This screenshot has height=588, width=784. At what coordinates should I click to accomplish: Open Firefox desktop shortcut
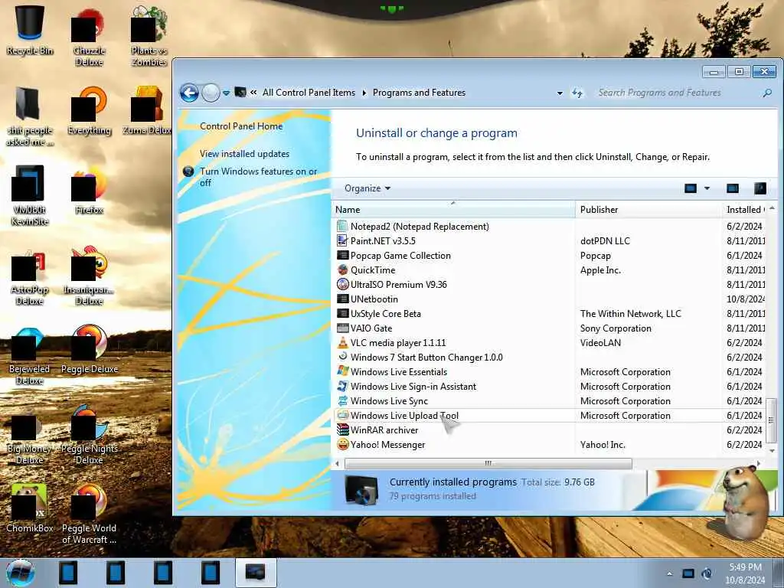90,191
